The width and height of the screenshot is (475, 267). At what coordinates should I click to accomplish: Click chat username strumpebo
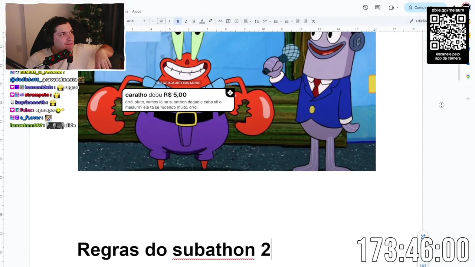click(37, 95)
